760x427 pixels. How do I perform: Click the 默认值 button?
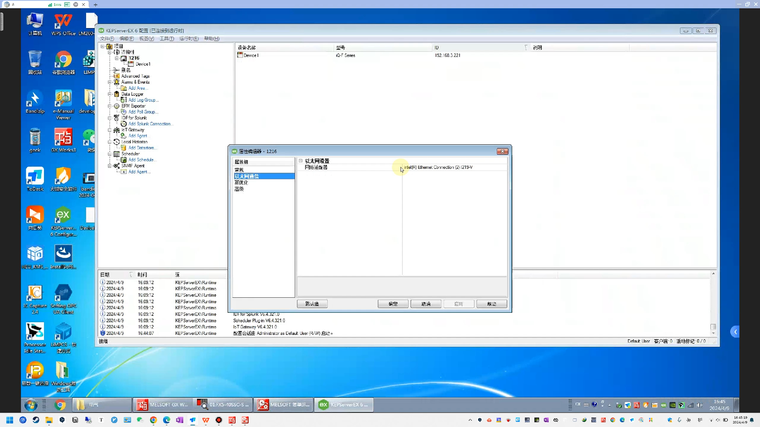click(x=312, y=304)
